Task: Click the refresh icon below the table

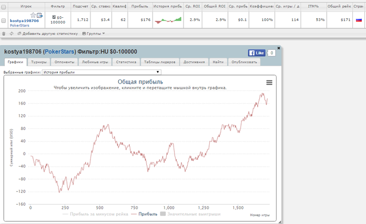Action: coord(12,33)
